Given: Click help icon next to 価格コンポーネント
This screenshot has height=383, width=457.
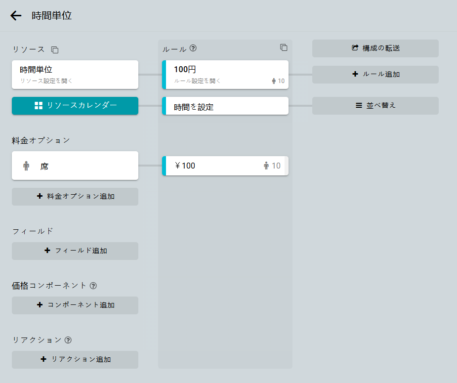Looking at the screenshot, I should click(x=93, y=286).
